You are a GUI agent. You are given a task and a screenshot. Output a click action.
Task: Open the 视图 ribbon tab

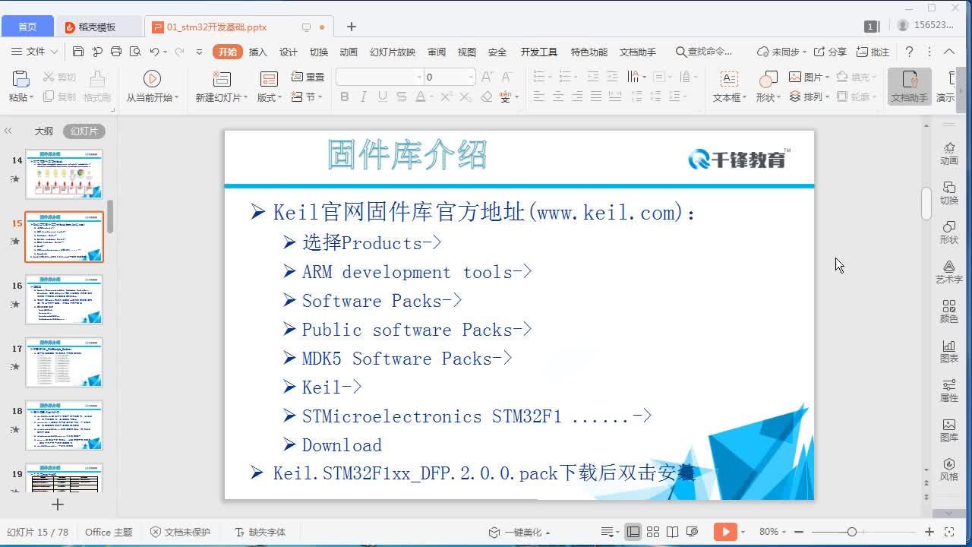[467, 52]
